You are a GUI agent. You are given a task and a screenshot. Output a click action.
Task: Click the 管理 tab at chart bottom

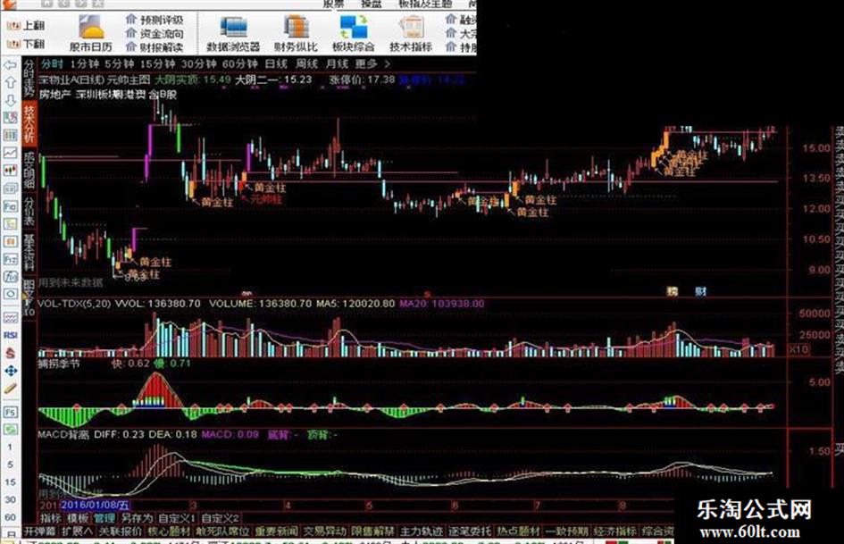[104, 518]
